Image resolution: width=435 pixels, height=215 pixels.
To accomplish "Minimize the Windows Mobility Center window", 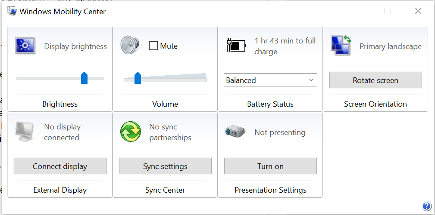I will (x=358, y=11).
